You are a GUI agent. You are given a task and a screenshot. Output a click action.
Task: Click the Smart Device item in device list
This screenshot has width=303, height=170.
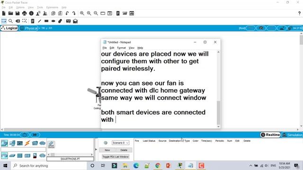click(51, 144)
